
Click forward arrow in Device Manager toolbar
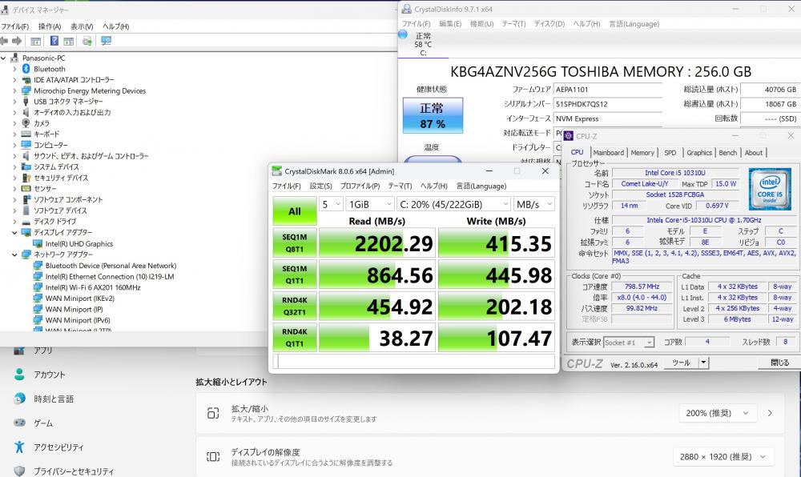pos(17,41)
